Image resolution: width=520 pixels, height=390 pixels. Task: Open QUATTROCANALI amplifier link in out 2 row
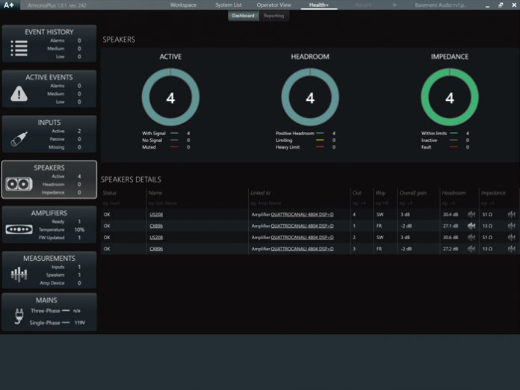tap(302, 238)
